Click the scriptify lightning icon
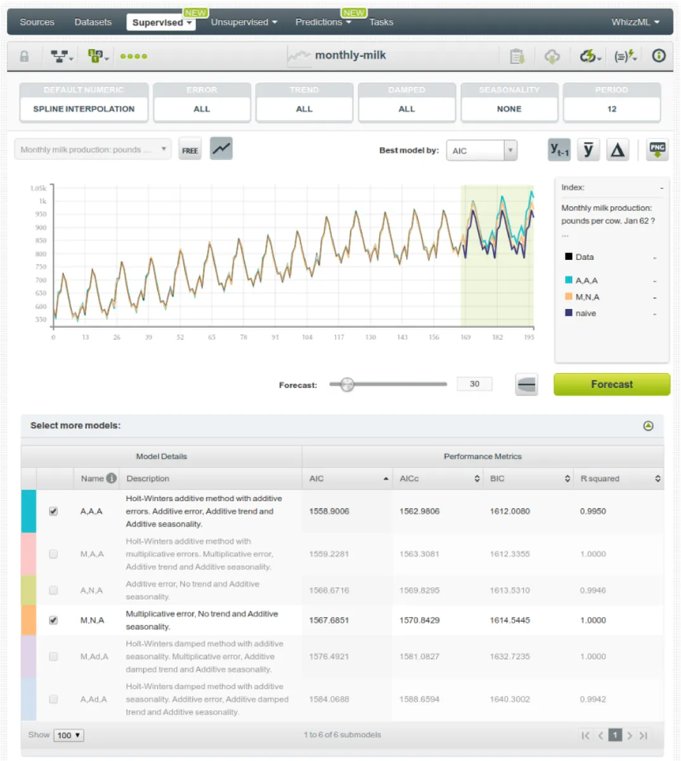The image size is (681, 761). (x=625, y=56)
